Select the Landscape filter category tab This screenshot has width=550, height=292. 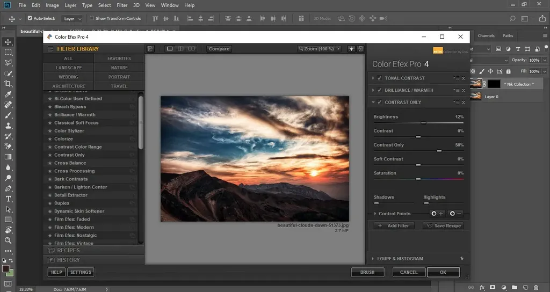tap(68, 68)
